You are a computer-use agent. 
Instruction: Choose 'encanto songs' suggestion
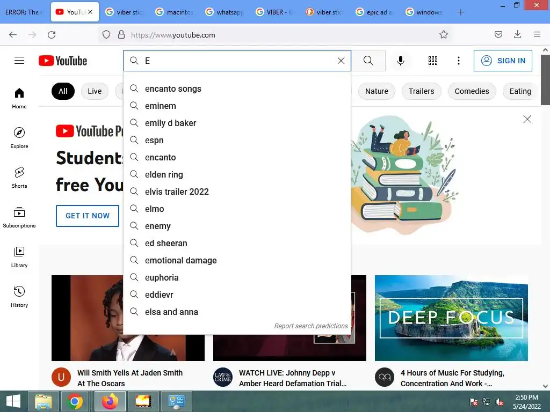tap(237, 89)
